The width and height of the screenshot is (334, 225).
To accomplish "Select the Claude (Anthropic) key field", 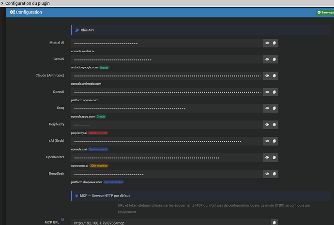I will pos(167,76).
